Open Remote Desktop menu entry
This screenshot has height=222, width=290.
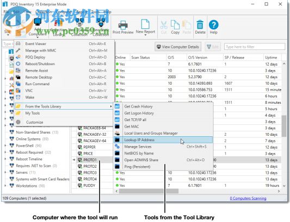click(64, 77)
